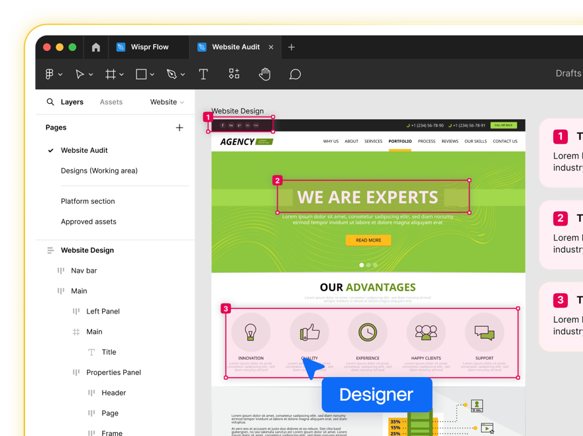Open the Move tool options chevron
This screenshot has height=436, width=583.
91,75
